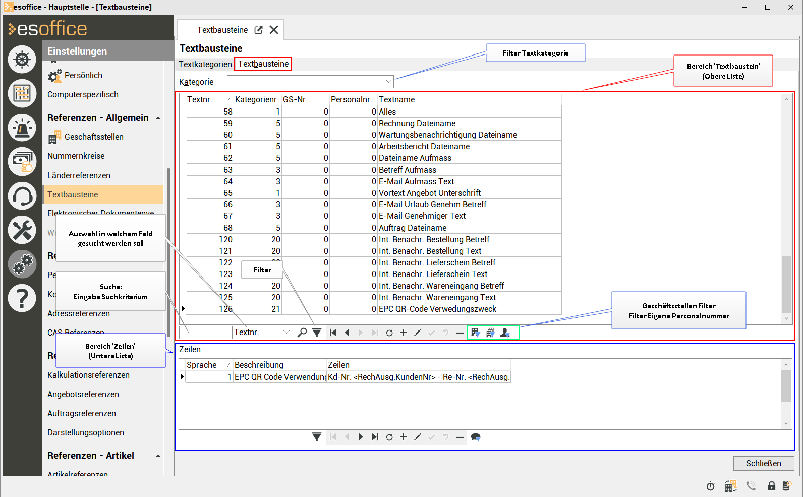Close the Textbausteine tab
Screen dimensions: 803x497
(x=274, y=30)
